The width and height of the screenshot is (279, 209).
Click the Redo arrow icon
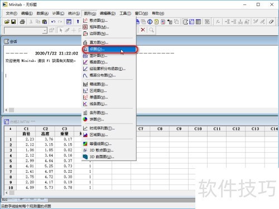pos(60,22)
